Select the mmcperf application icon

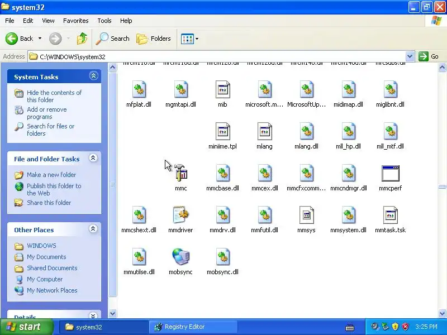[390, 173]
